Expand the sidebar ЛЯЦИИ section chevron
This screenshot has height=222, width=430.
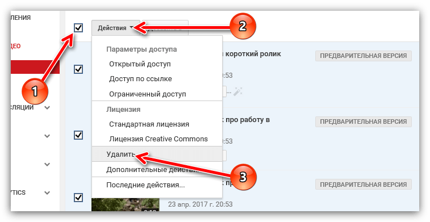click(x=47, y=107)
